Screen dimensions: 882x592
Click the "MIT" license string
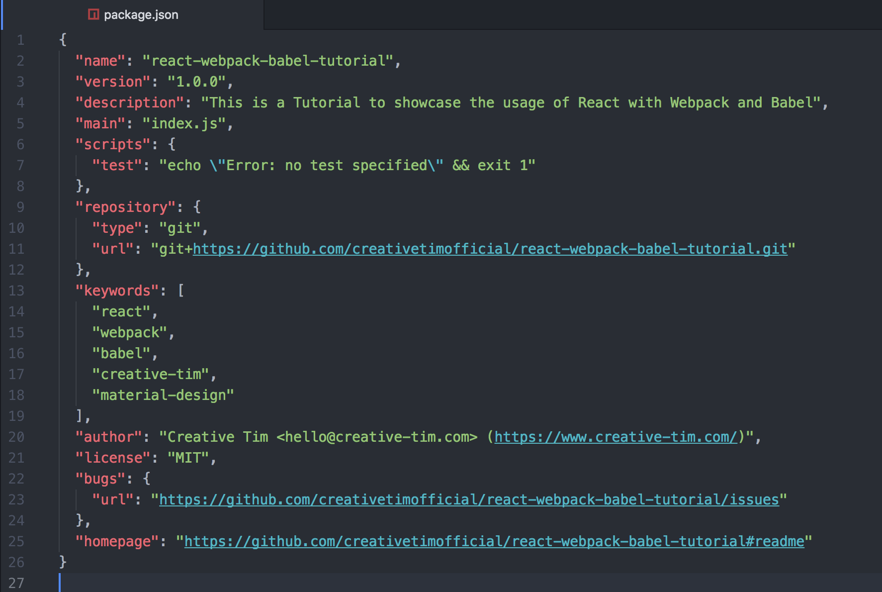click(191, 457)
